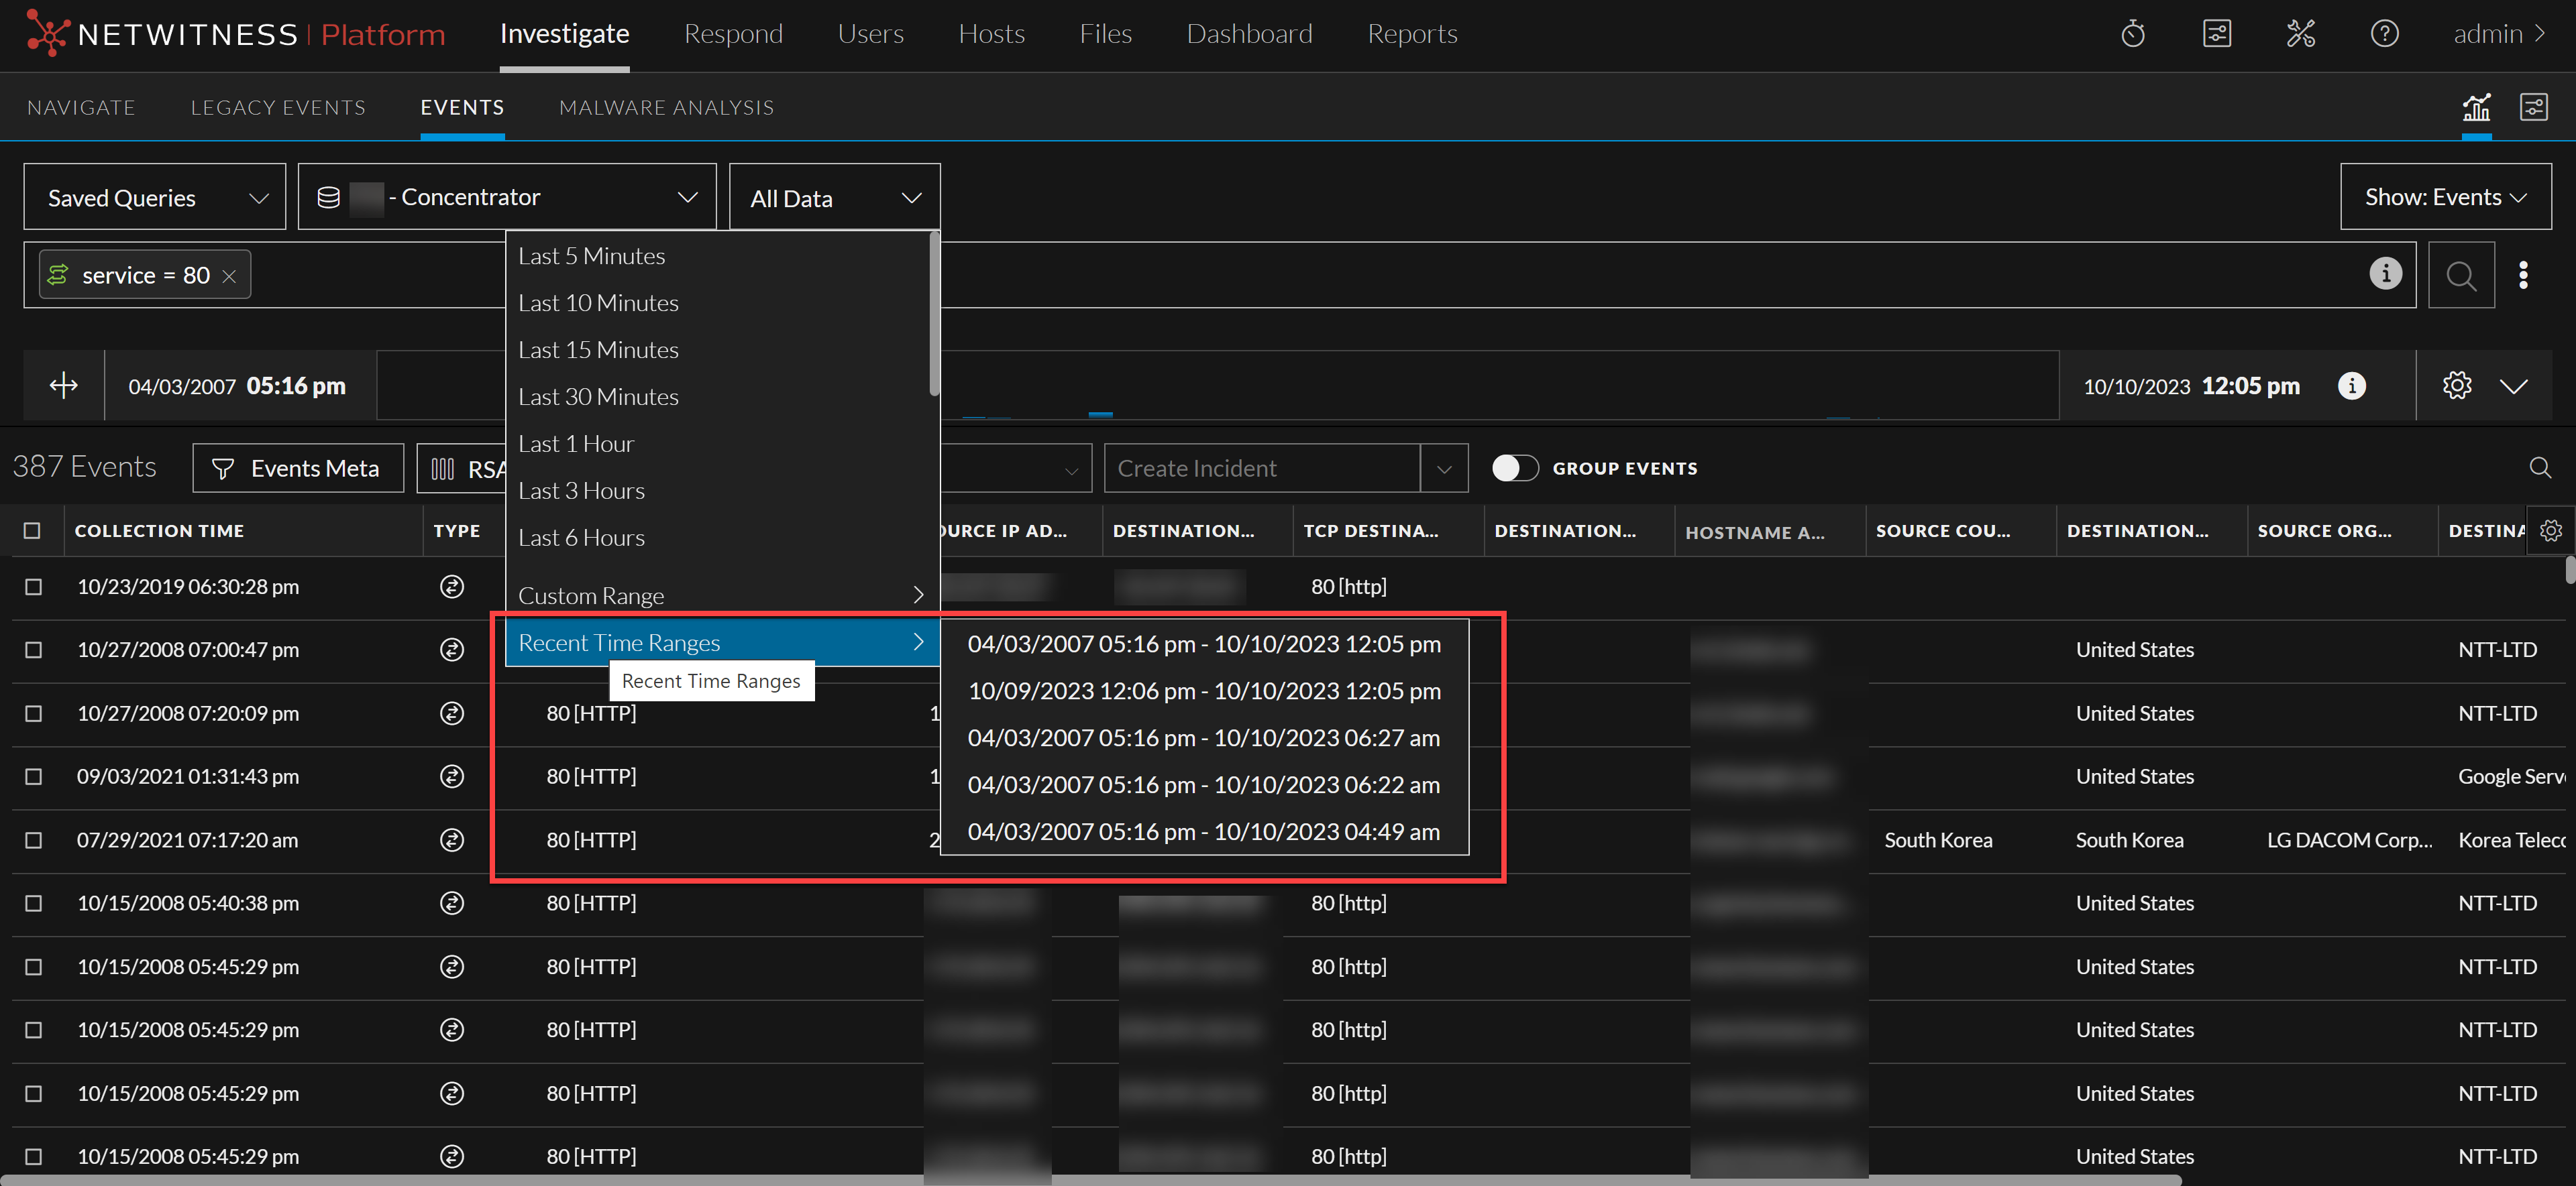Remove the service = 80 filter

[x=229, y=276]
